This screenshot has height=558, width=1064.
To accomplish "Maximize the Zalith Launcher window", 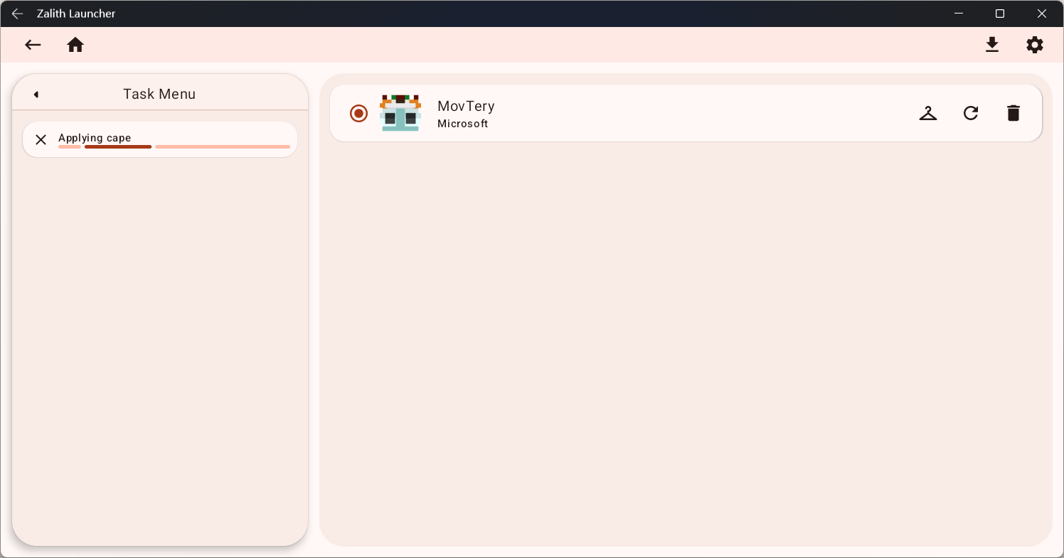I will [x=999, y=14].
